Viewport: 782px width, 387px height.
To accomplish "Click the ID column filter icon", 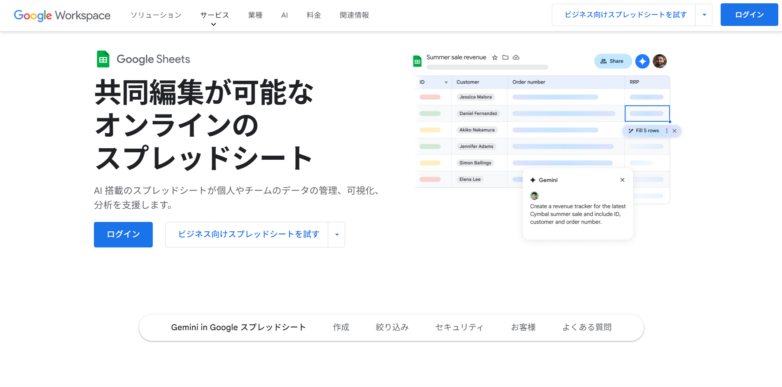I will pyautogui.click(x=446, y=82).
